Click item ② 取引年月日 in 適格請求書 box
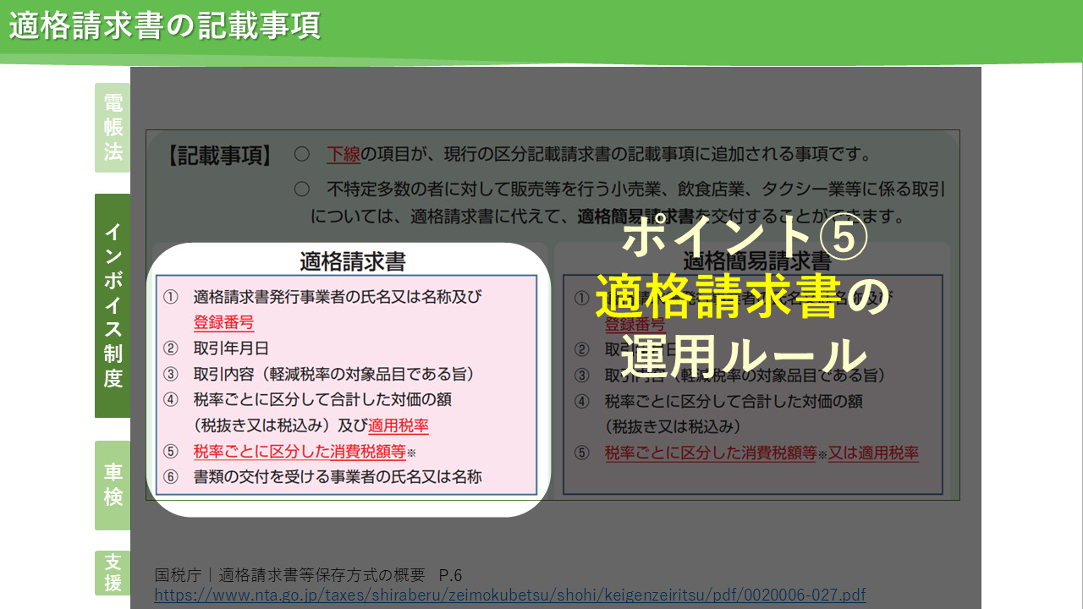This screenshot has height=609, width=1083. click(x=217, y=348)
